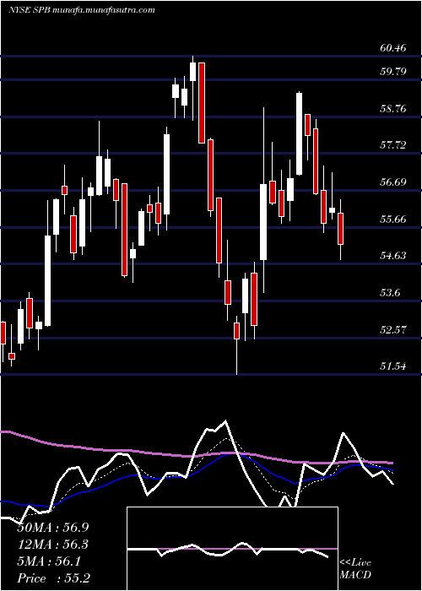The width and height of the screenshot is (422, 591).
Task: Click the NYSE SPB munafa.munafasutra.com title
Action: 81,10
